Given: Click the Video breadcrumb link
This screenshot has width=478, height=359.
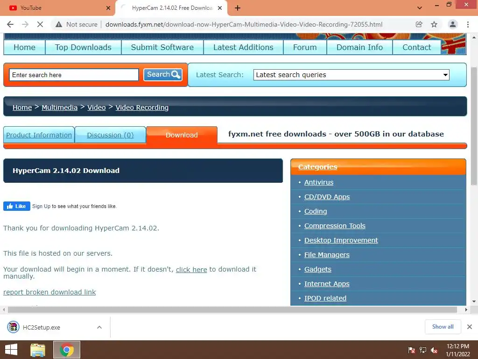Looking at the screenshot, I should pos(96,108).
